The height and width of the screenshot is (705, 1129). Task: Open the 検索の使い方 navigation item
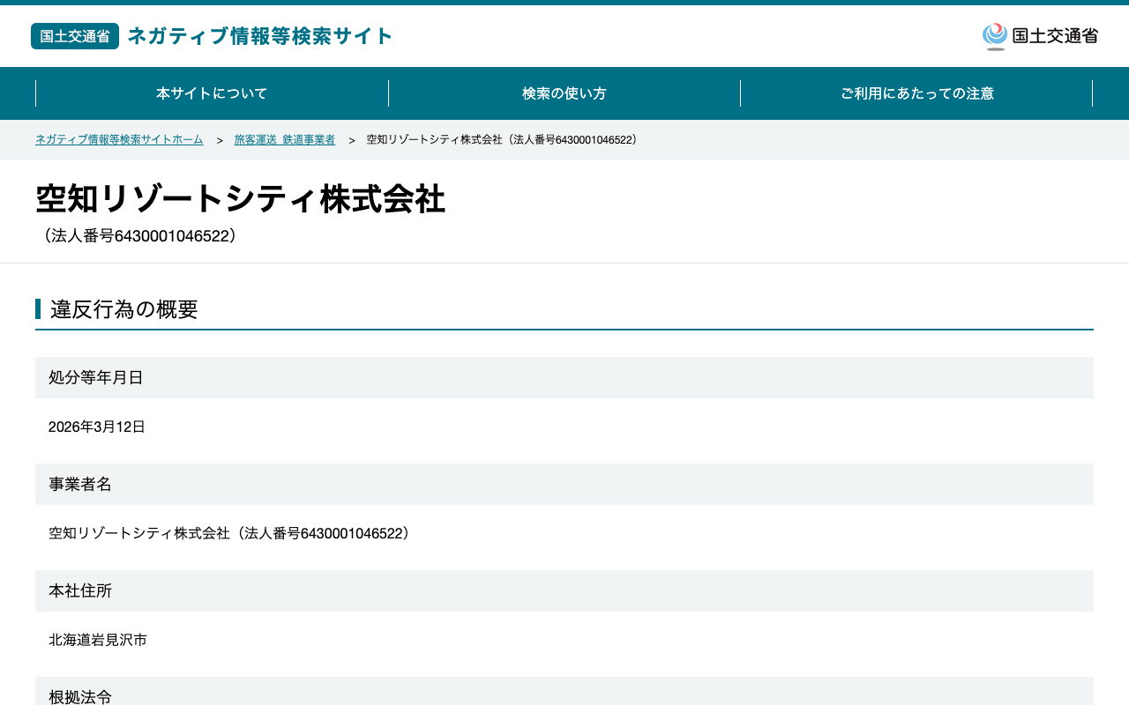tap(564, 93)
